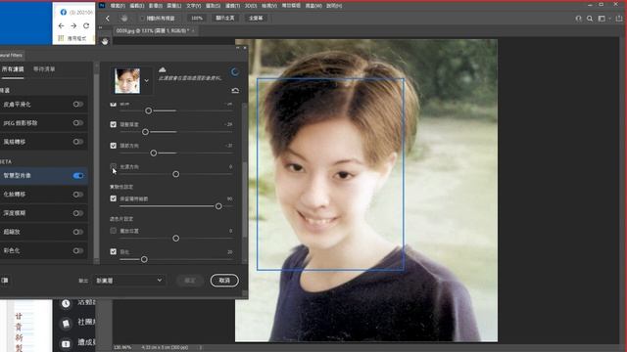
Task: Check the unchecked box under mask settings
Action: click(x=114, y=231)
